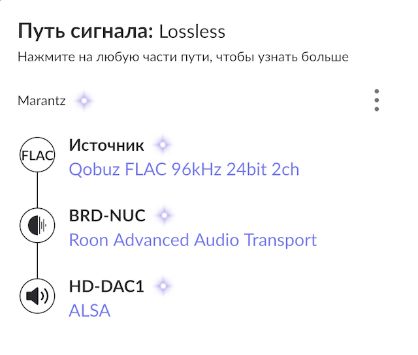Click the Lossless quality text in the title
The image size is (418, 355).
click(192, 31)
